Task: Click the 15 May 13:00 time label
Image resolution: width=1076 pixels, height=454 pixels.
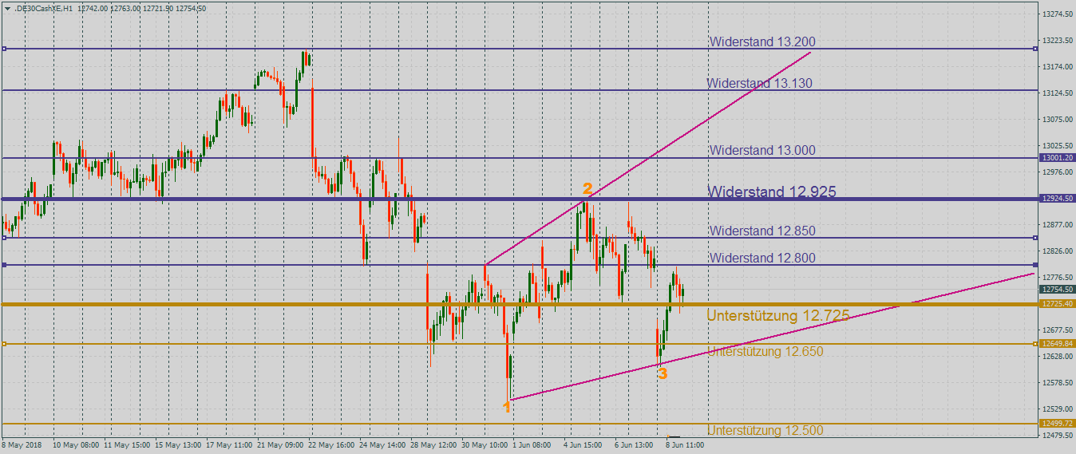Action: pos(178,444)
